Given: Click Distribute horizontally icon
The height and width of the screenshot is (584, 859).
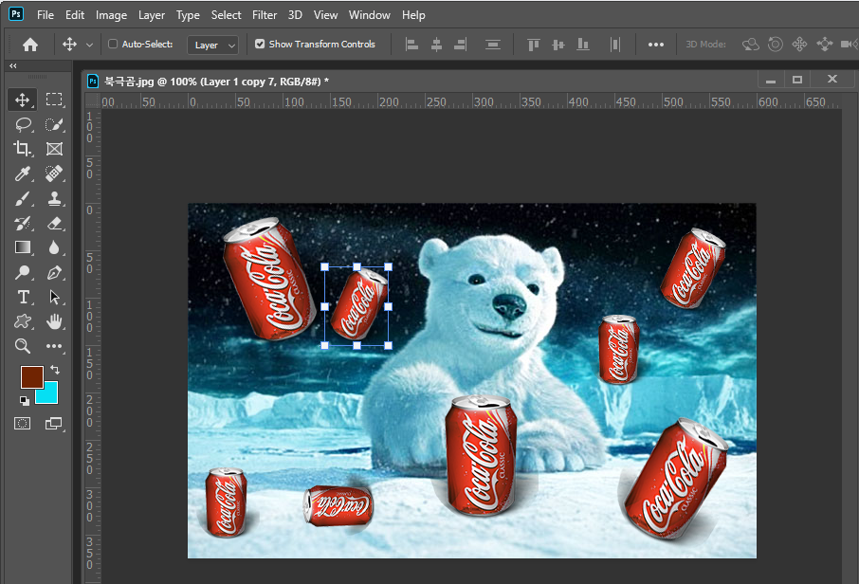Looking at the screenshot, I should (x=615, y=45).
